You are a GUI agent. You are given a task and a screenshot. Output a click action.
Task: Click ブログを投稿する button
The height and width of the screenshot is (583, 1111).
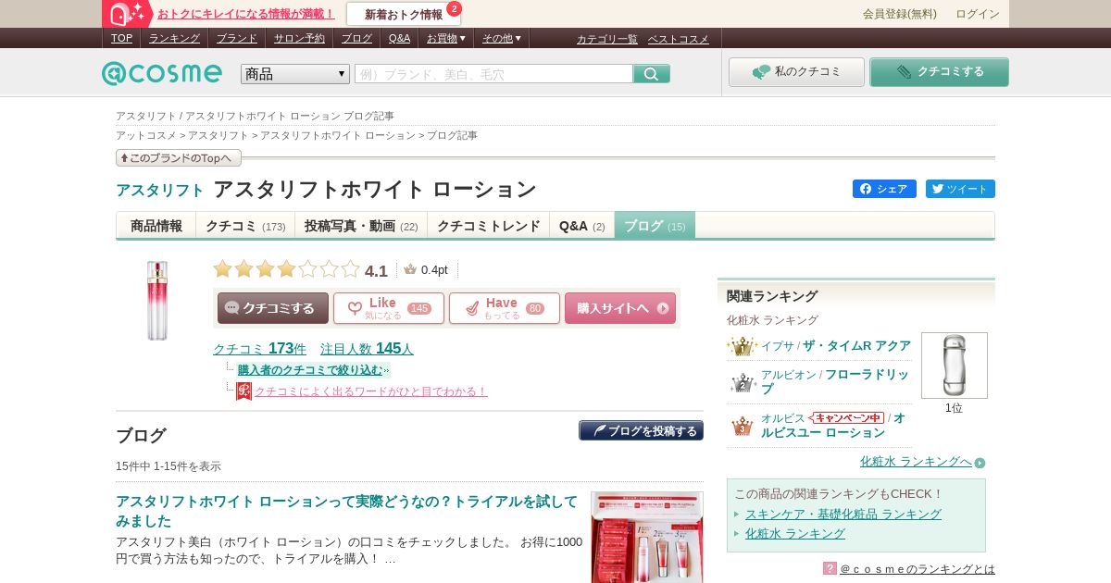[x=641, y=430]
